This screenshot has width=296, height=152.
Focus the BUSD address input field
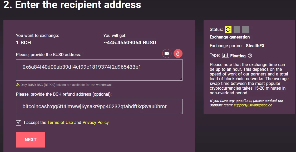point(99,70)
